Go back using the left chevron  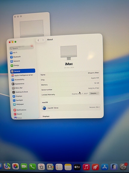pyautogui.click(x=38, y=40)
